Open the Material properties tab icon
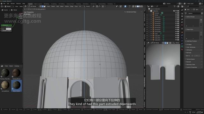 (x=182, y=49)
